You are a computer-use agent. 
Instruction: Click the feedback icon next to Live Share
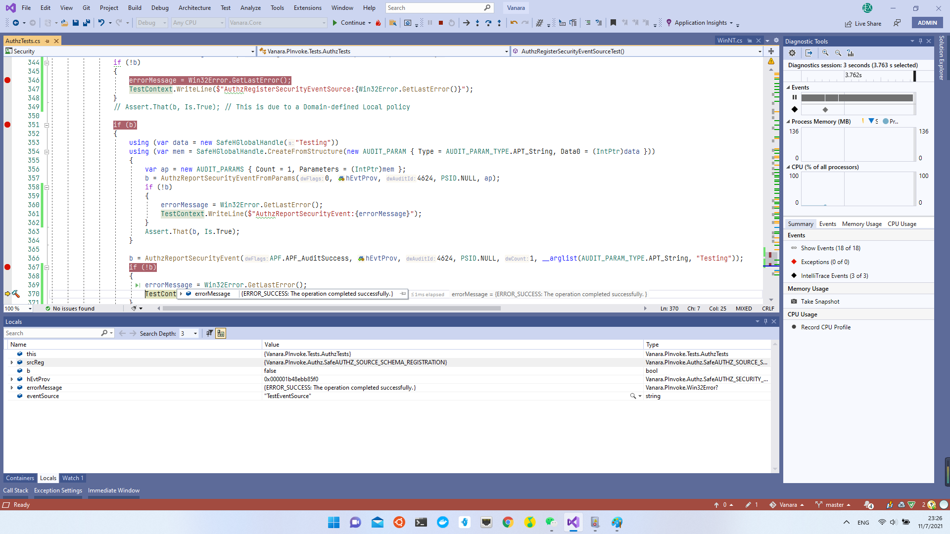coord(897,23)
